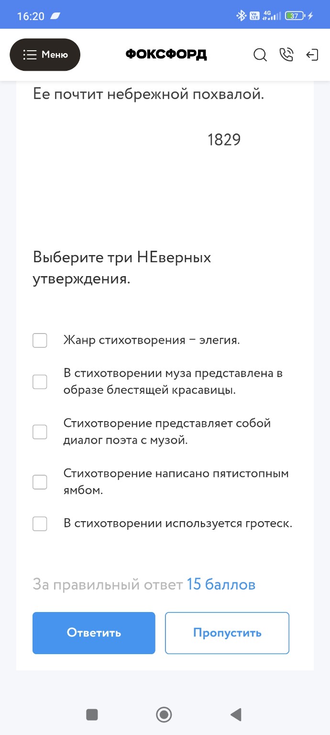Tap the Android recent apps square button
The image size is (330, 735).
[92, 714]
